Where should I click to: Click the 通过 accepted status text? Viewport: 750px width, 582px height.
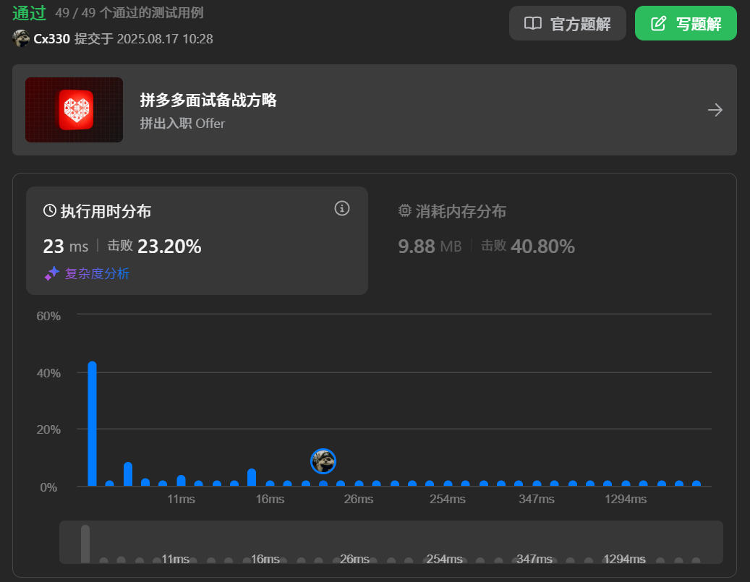pos(29,13)
